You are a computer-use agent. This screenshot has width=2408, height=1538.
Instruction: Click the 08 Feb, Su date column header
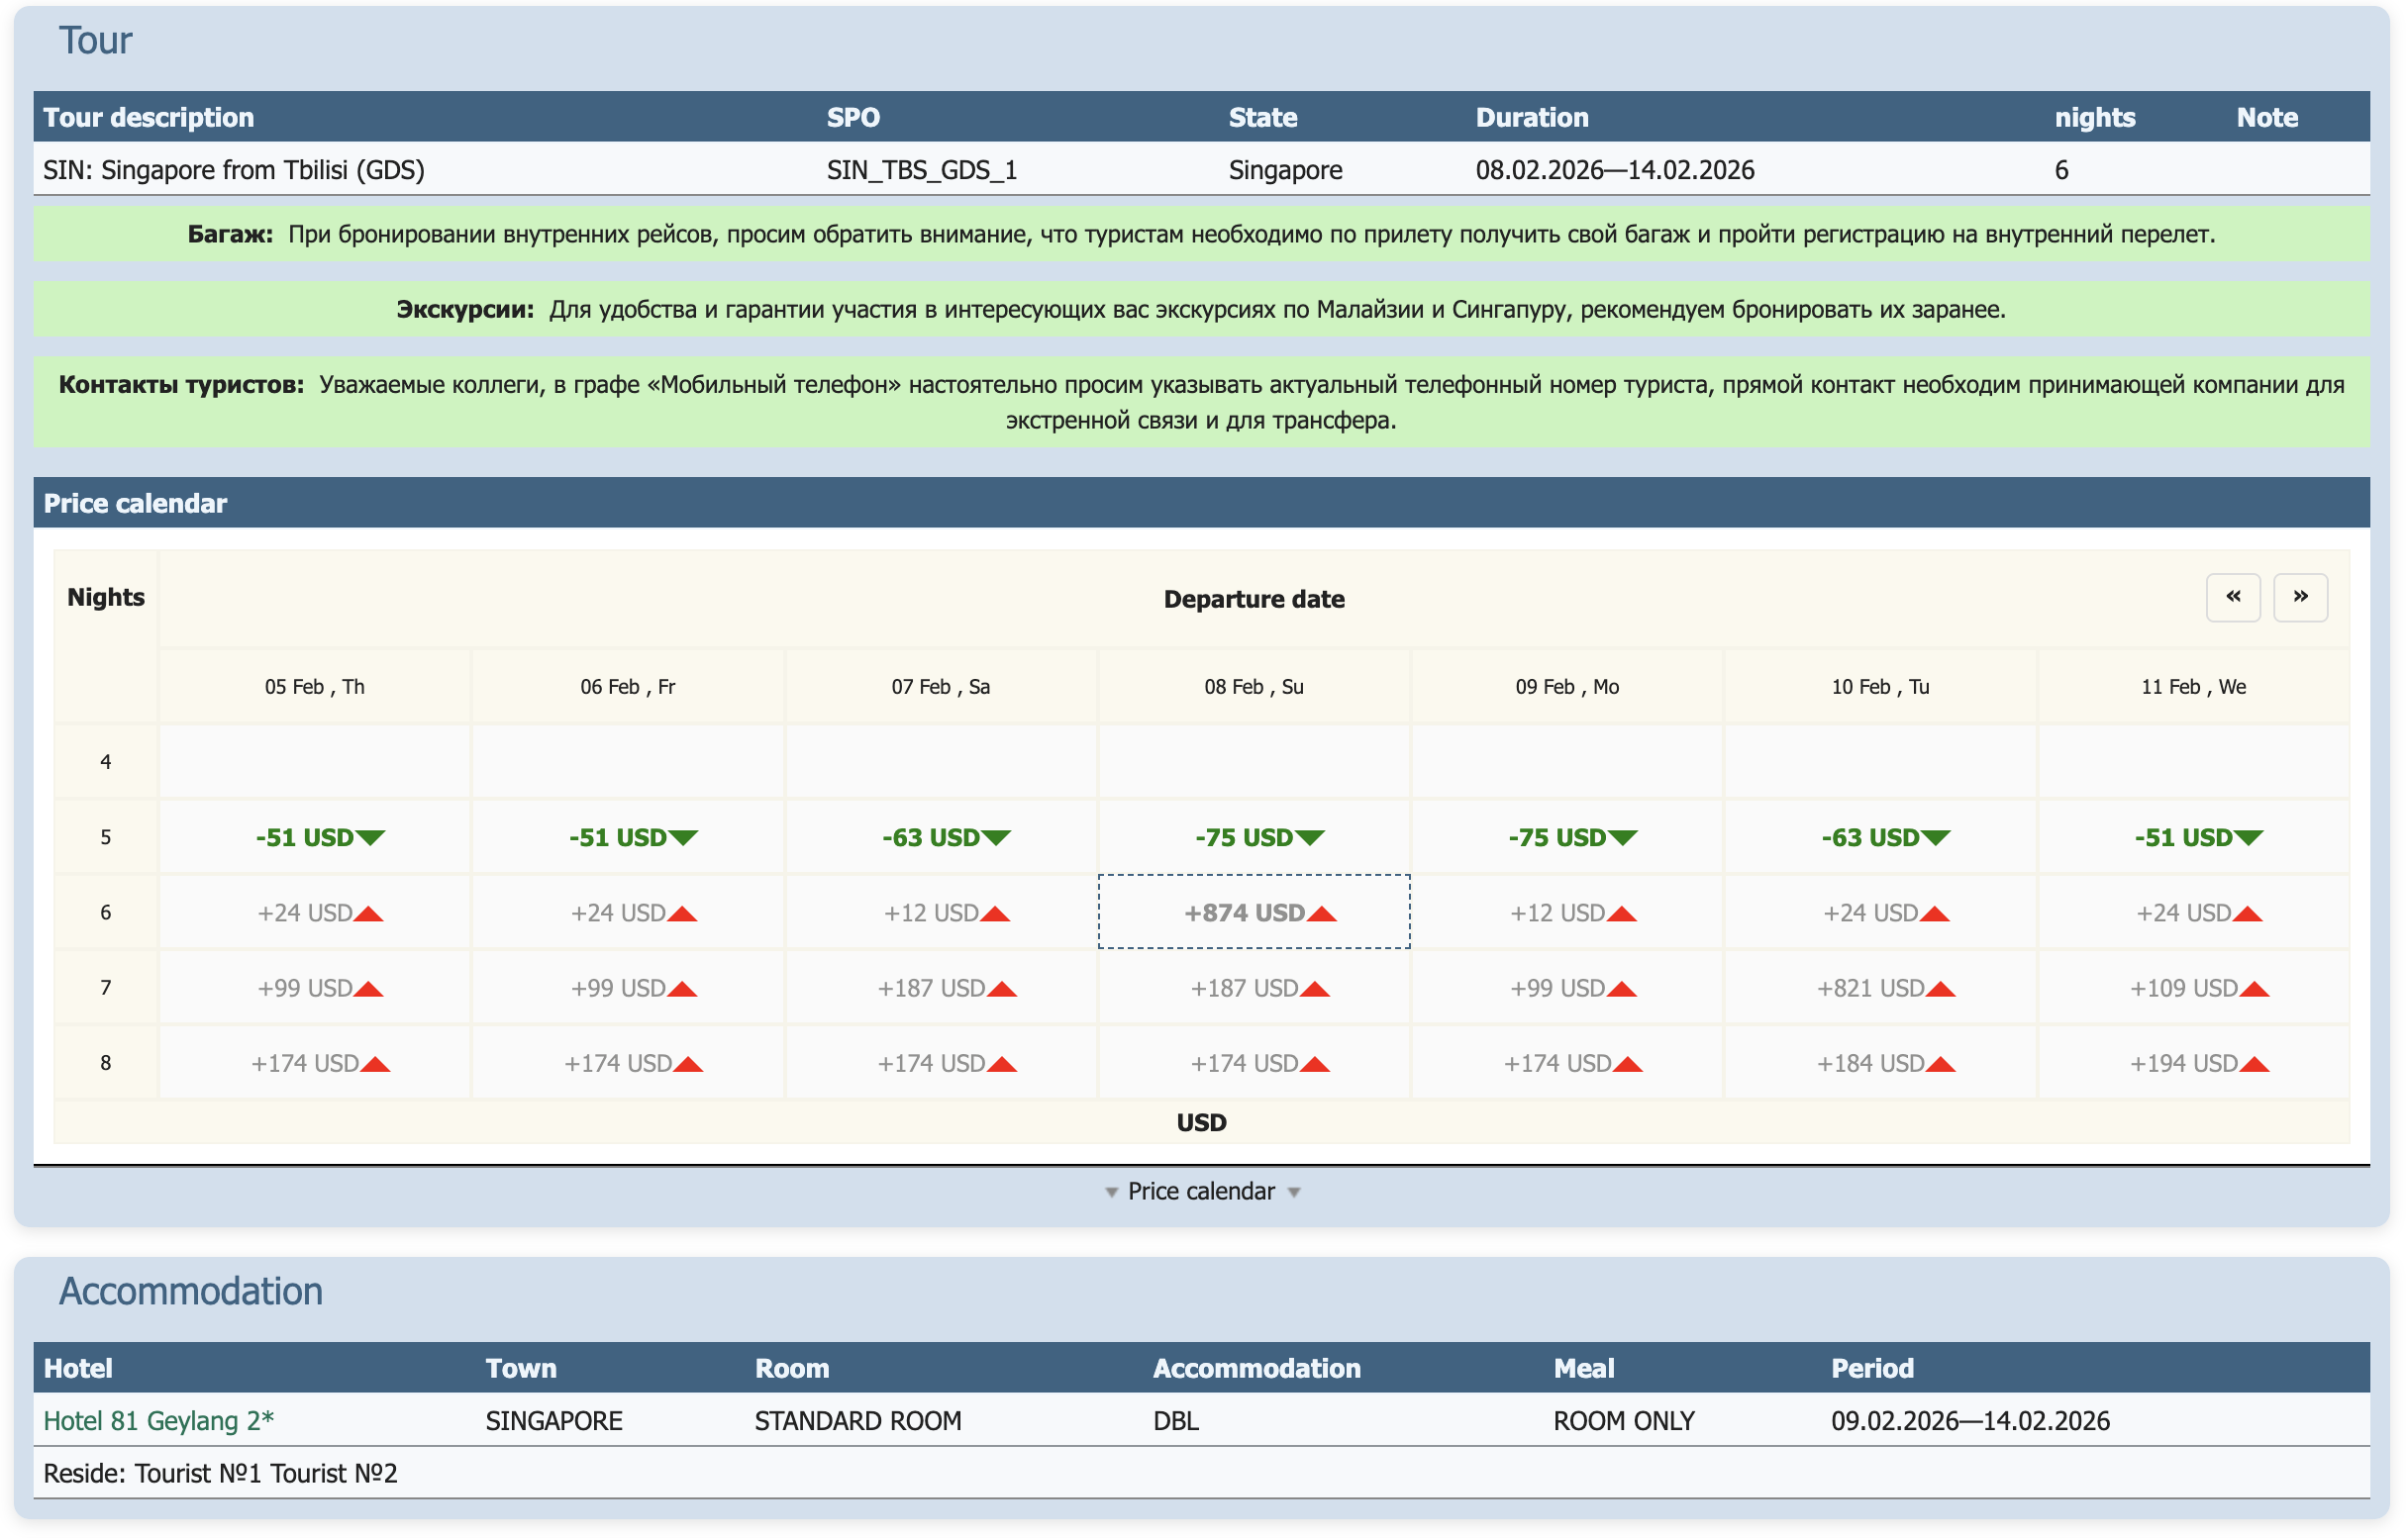coord(1253,687)
